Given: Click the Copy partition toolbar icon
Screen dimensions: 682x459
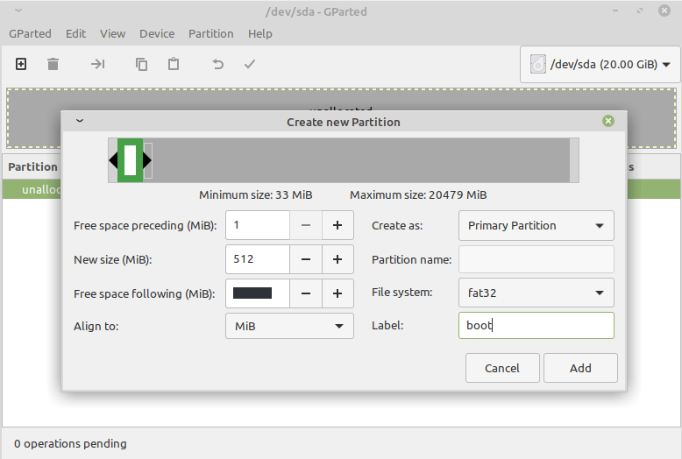Looking at the screenshot, I should 141,64.
